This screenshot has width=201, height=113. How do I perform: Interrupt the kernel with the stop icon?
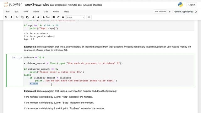point(54,17)
